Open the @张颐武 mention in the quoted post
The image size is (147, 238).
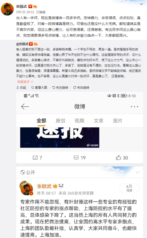click(x=22, y=44)
